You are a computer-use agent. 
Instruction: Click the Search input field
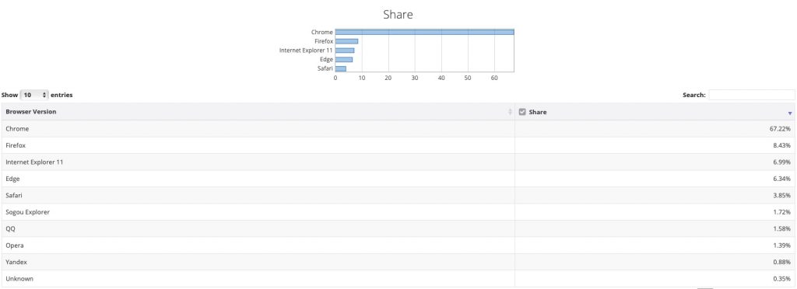pyautogui.click(x=752, y=95)
